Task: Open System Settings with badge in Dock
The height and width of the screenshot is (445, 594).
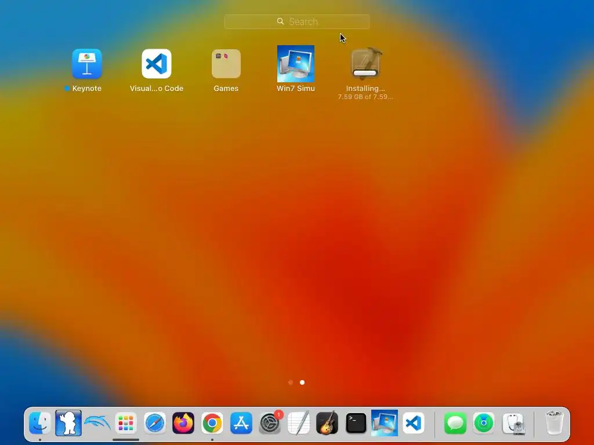Action: pos(270,422)
